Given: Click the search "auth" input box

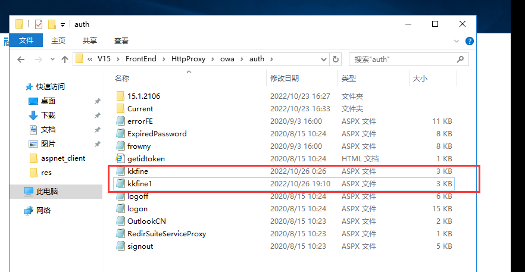Looking at the screenshot, I should click(x=402, y=60).
